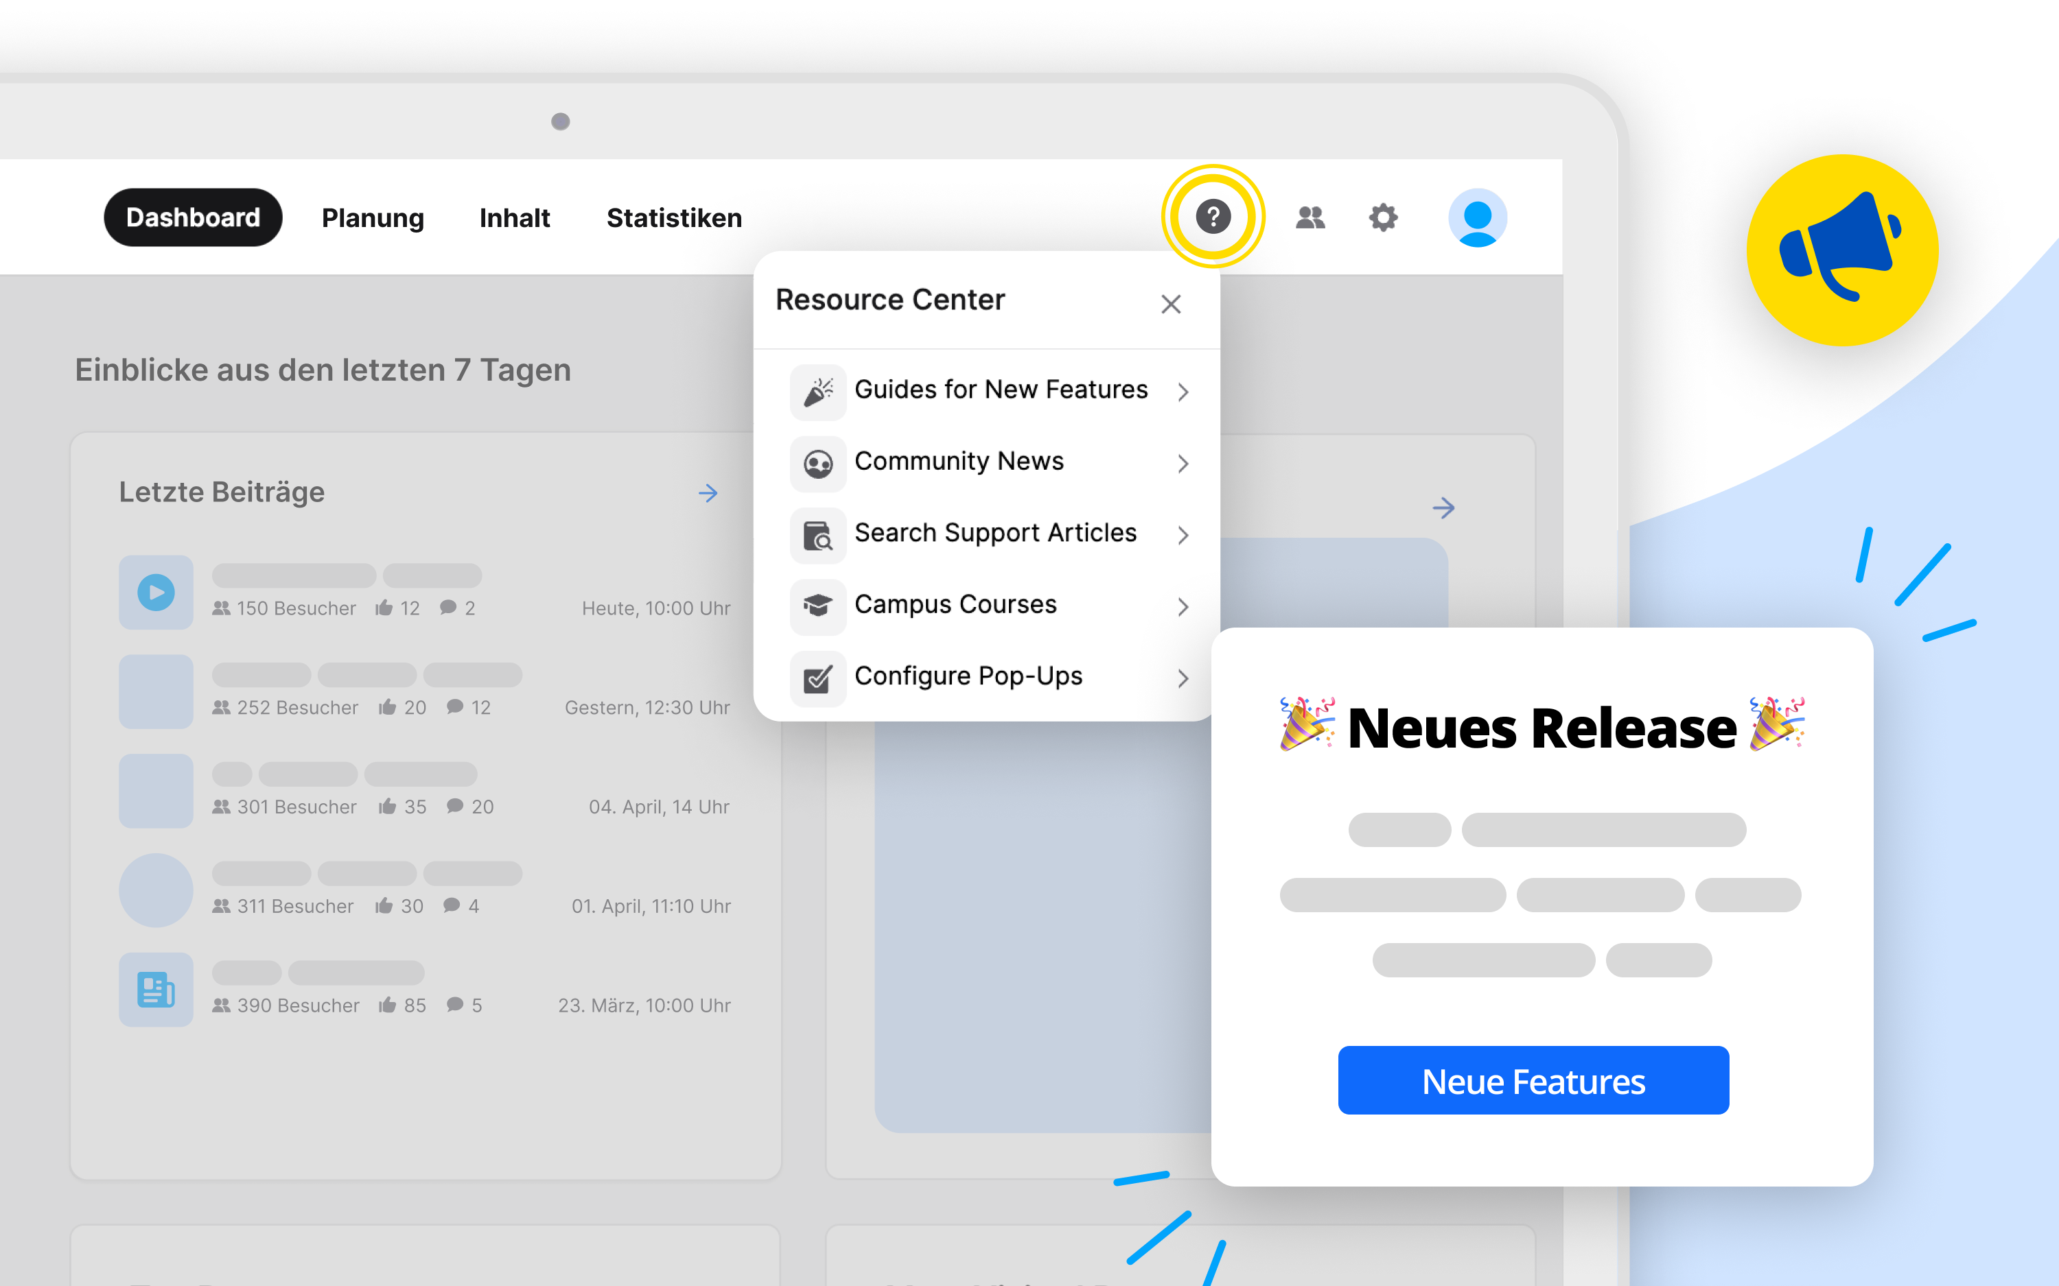Expand the Community News chevron
This screenshot has height=1286, width=2059.
point(1183,463)
